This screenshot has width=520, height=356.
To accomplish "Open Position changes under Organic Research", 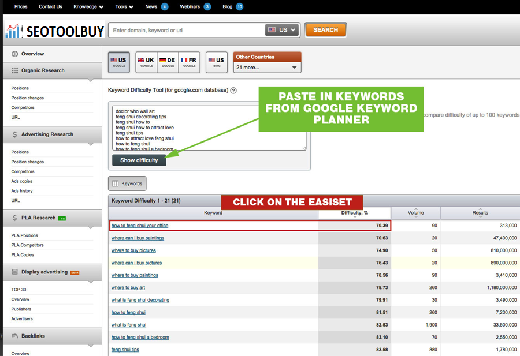I will (28, 98).
